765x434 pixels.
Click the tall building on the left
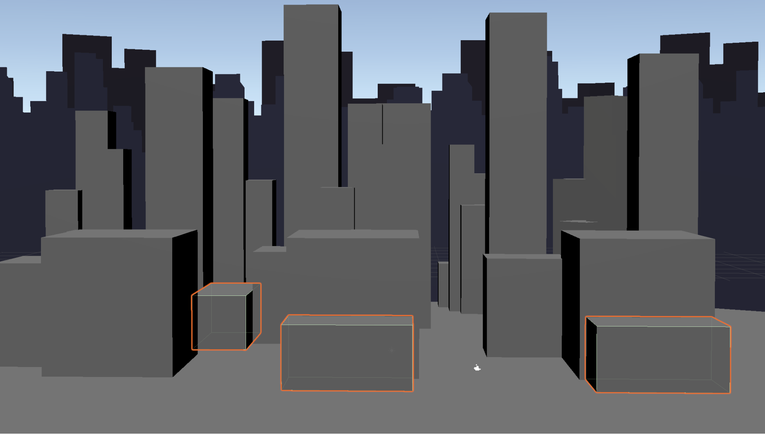(174, 145)
